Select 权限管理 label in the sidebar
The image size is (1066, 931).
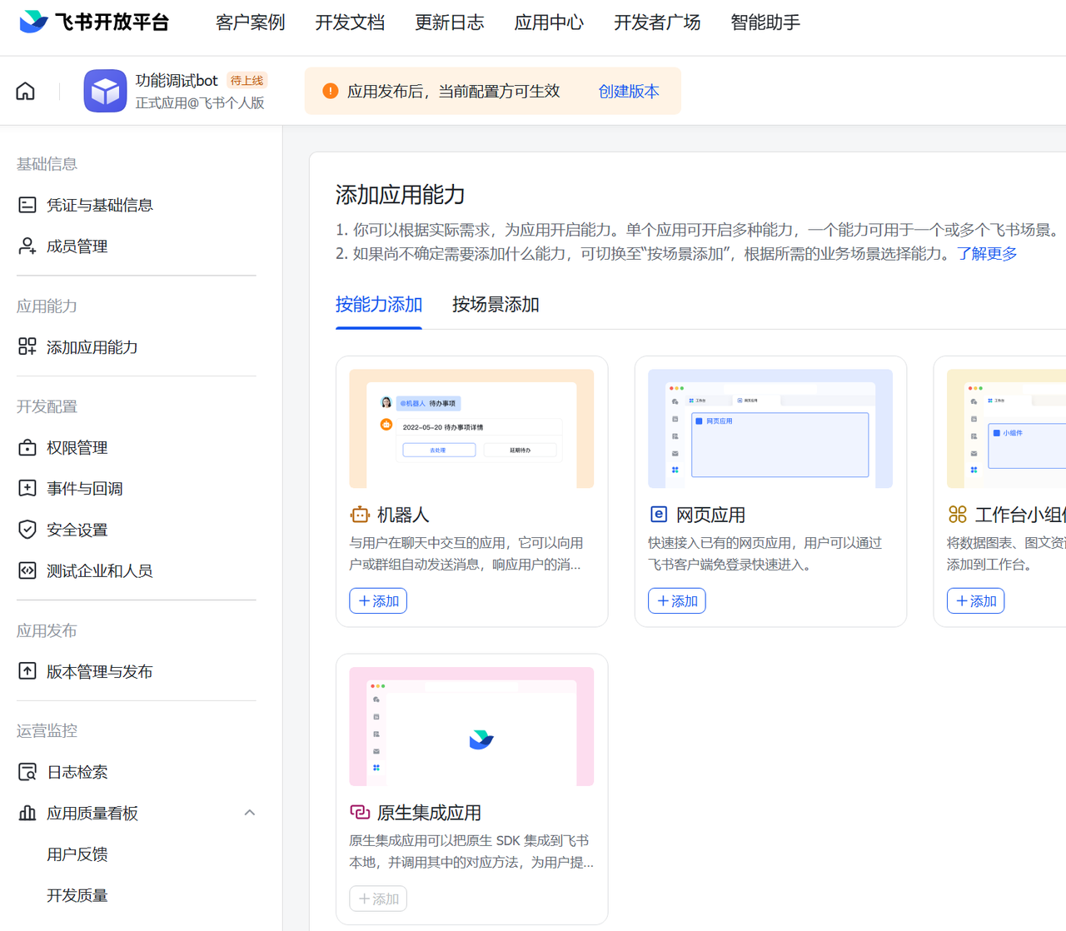click(x=77, y=448)
